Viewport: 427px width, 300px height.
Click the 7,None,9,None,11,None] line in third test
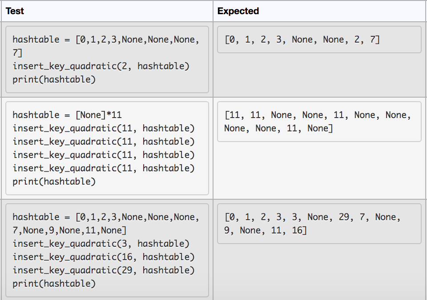pyautogui.click(x=69, y=230)
